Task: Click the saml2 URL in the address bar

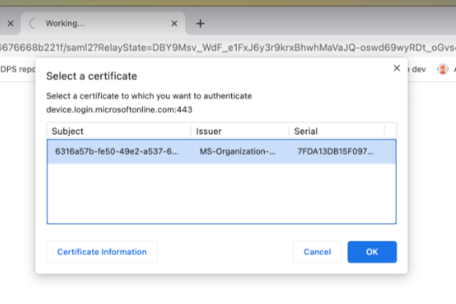Action: tap(228, 47)
